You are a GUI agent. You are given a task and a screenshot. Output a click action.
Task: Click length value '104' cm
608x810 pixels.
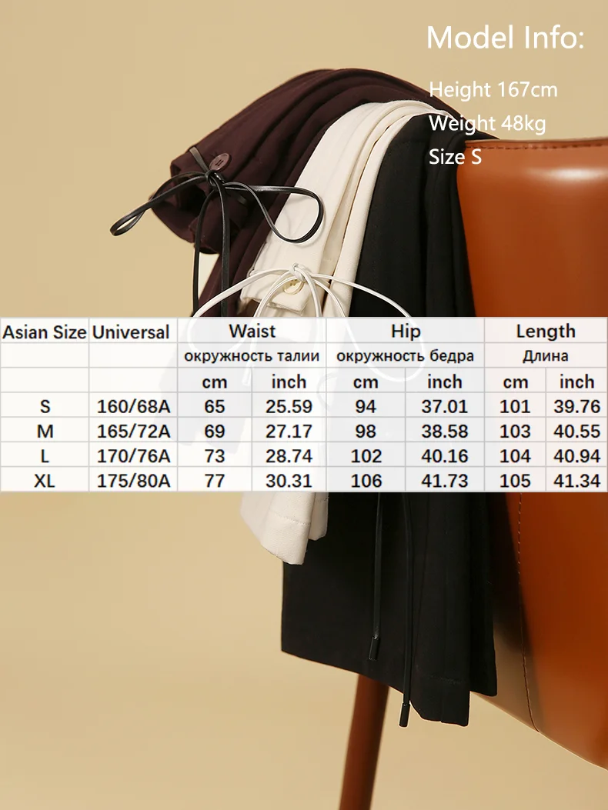click(x=515, y=456)
